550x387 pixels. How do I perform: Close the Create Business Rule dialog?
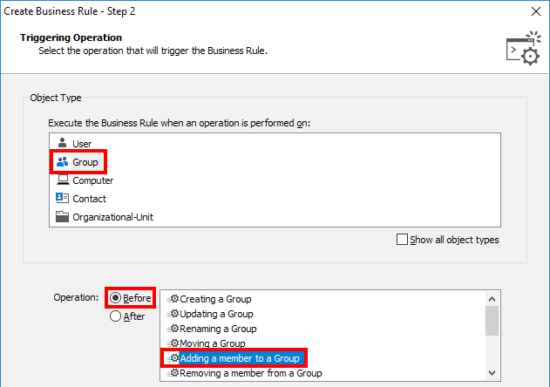(533, 11)
